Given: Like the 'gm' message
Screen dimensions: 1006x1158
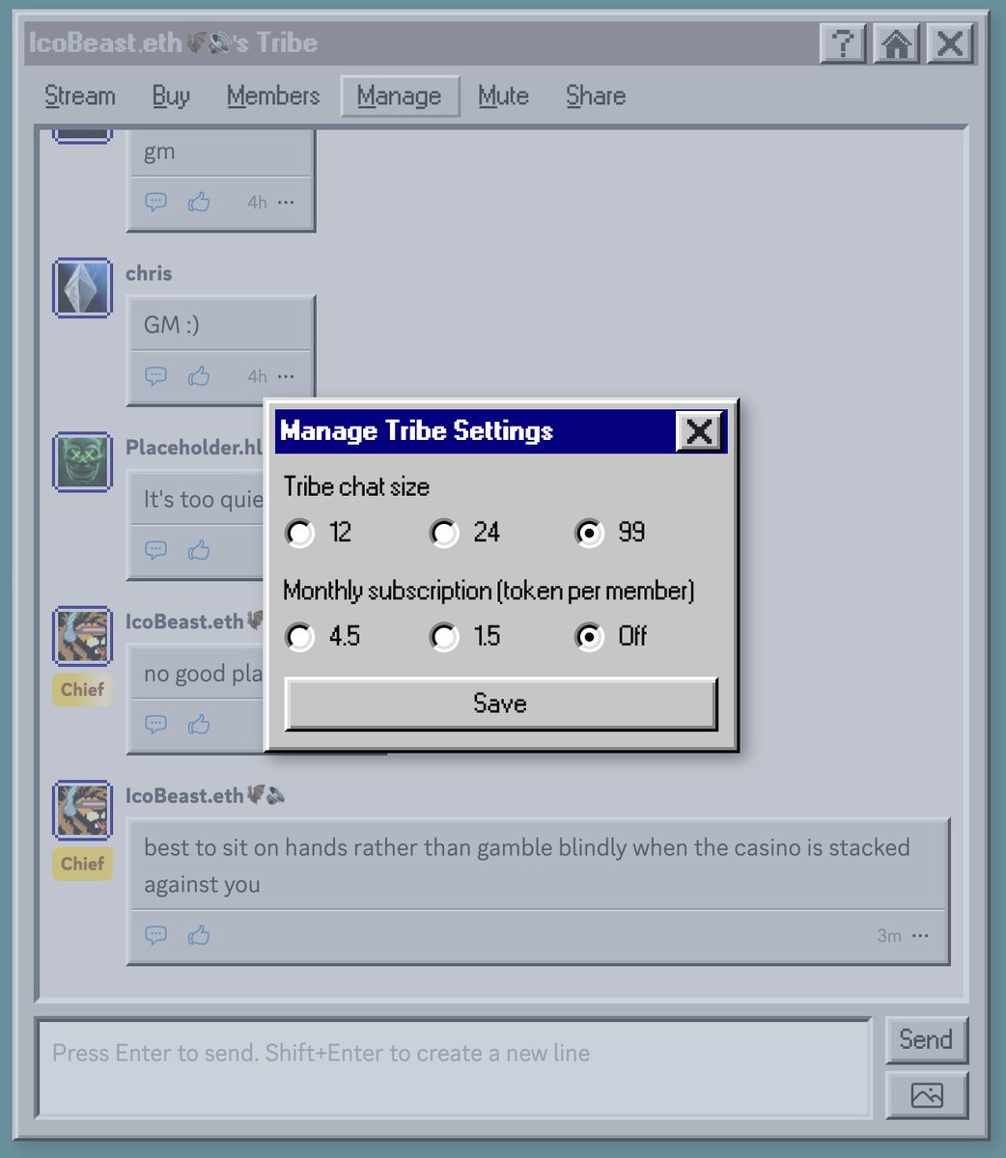Looking at the screenshot, I should click(199, 202).
